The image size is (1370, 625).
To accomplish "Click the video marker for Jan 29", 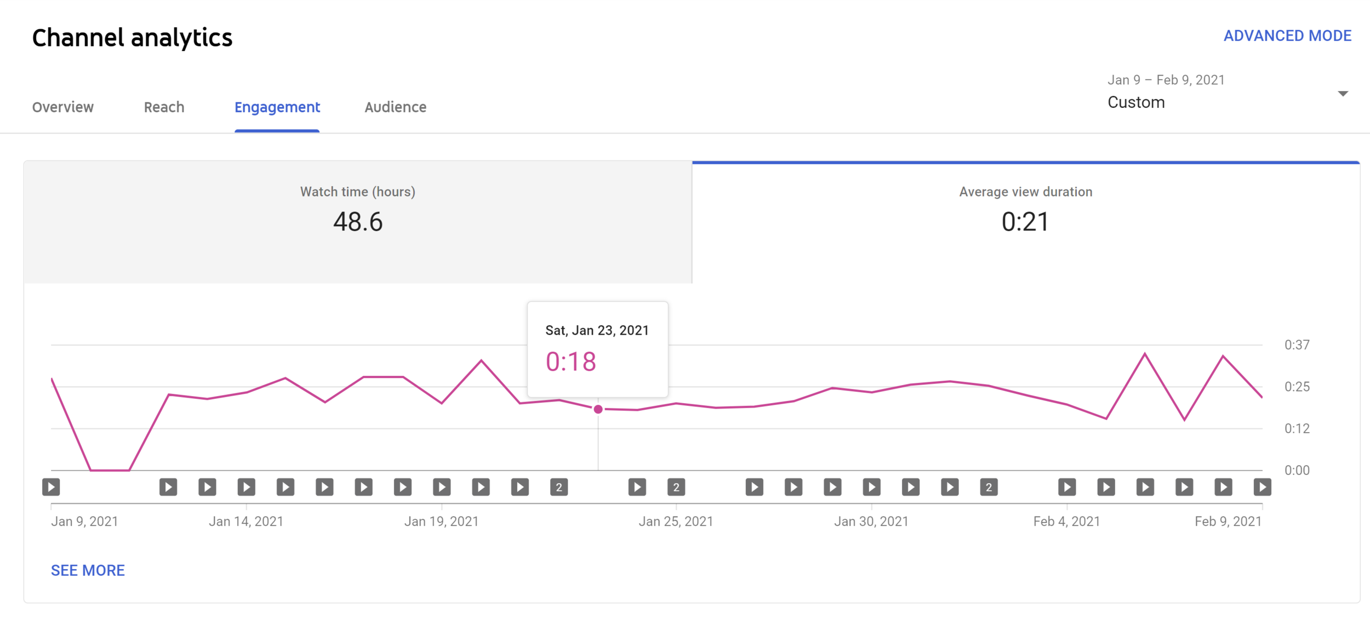I will 833,487.
